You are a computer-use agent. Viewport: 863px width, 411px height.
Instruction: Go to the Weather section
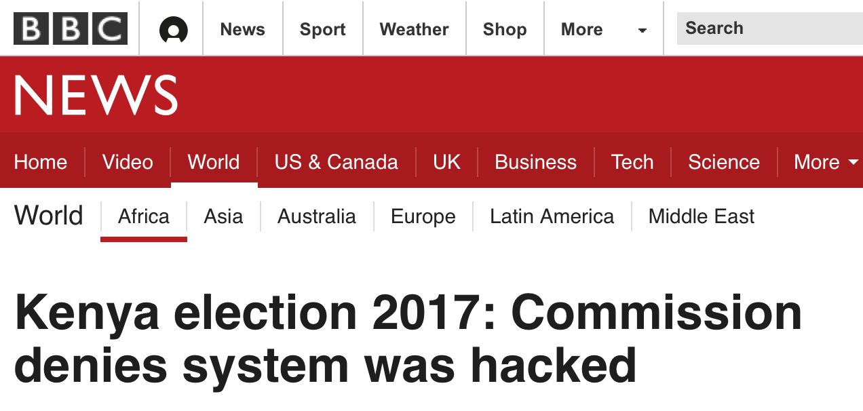pyautogui.click(x=414, y=30)
